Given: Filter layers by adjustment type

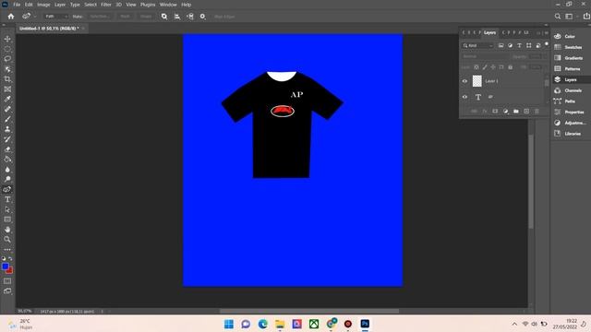Looking at the screenshot, I should [510, 45].
